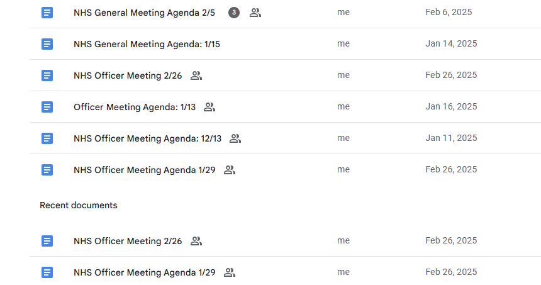Viewport: 541px width, 285px height.
Task: Click the comment count badge showing 3
Action: coord(234,13)
